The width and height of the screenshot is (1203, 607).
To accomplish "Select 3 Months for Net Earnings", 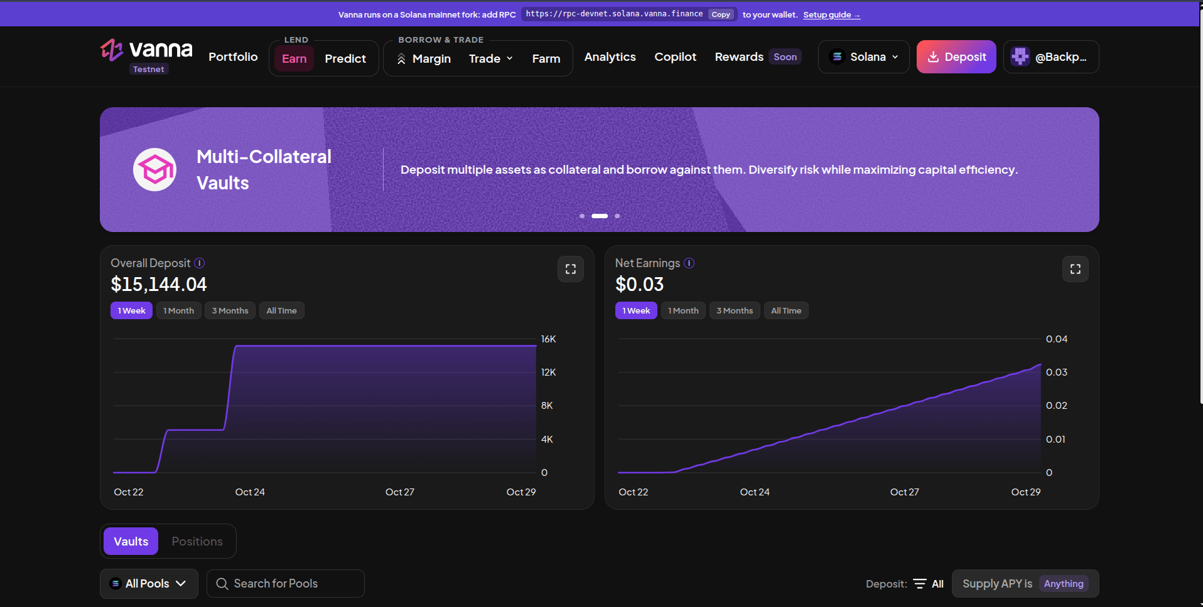I will click(735, 310).
